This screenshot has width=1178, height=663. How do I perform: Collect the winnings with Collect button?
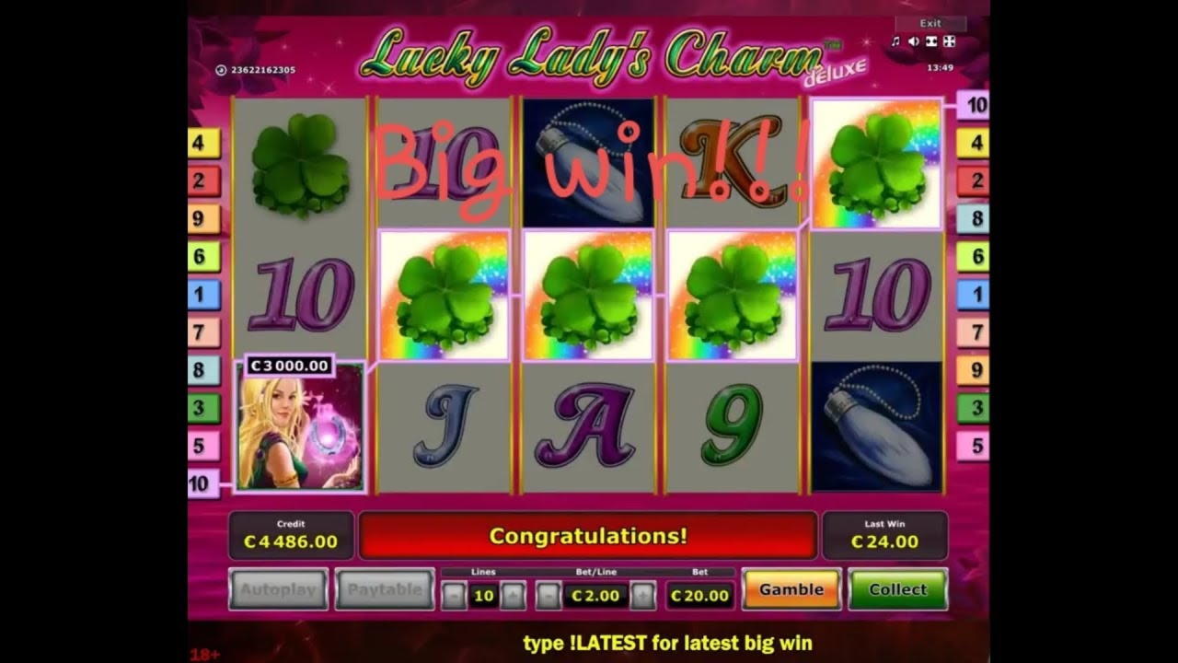(897, 589)
